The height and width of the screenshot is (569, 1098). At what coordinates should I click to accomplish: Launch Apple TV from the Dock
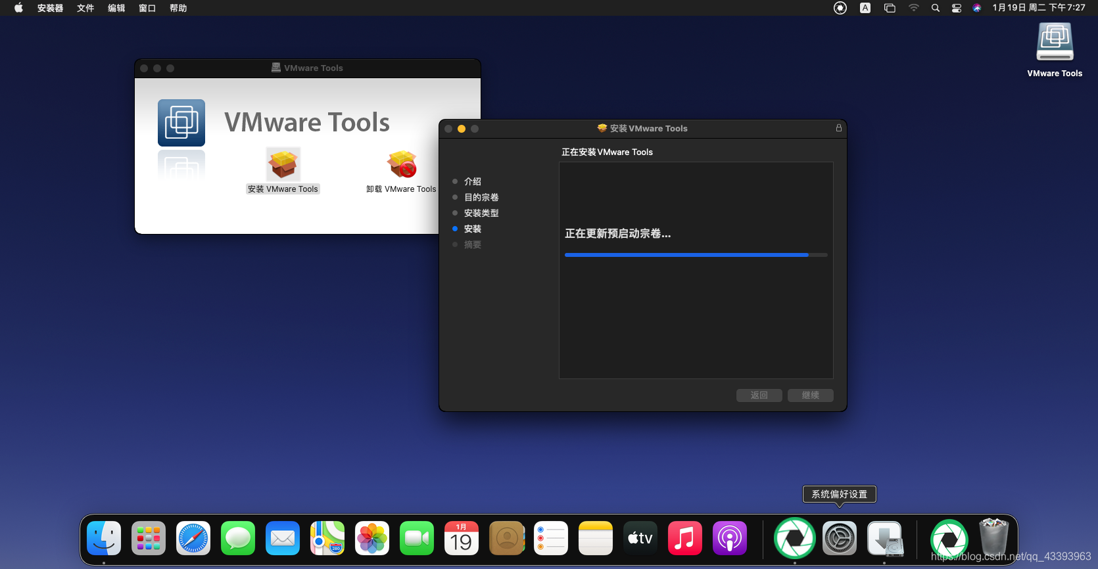(x=640, y=539)
